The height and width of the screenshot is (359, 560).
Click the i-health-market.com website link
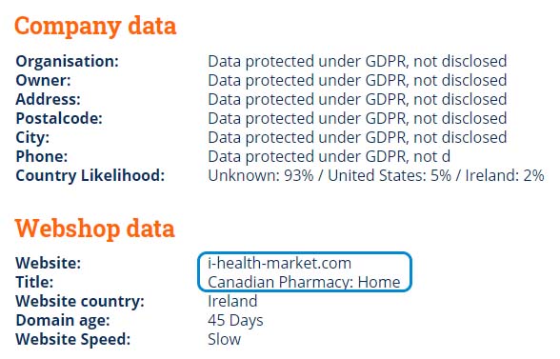[280, 263]
